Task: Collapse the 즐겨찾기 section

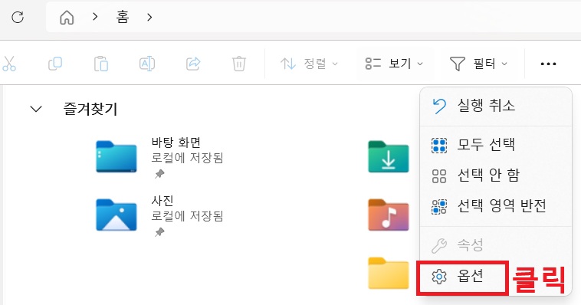Action: tap(36, 109)
